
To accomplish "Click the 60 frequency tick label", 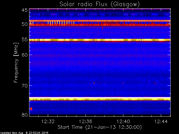I will click(25, 55).
